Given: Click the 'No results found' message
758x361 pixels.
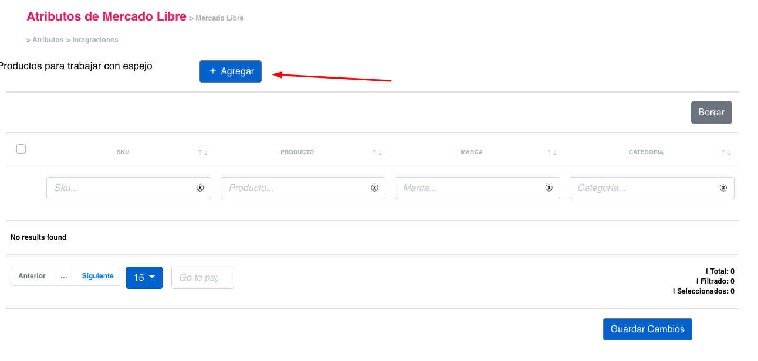Looking at the screenshot, I should click(39, 237).
